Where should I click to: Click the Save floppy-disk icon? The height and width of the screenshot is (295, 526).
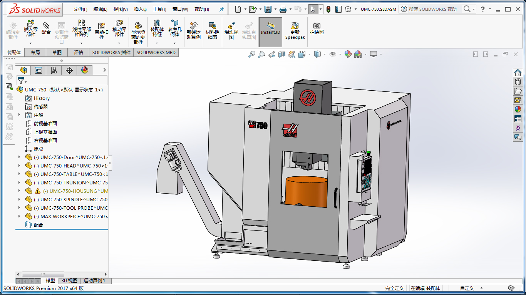[x=268, y=9]
